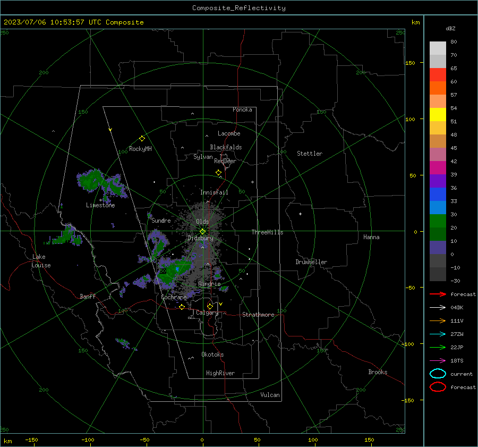Select the Vulcan city label
This screenshot has width=478, height=447.
tap(270, 395)
